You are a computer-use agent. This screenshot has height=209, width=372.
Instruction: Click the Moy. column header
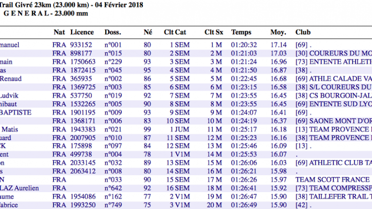pyautogui.click(x=278, y=32)
